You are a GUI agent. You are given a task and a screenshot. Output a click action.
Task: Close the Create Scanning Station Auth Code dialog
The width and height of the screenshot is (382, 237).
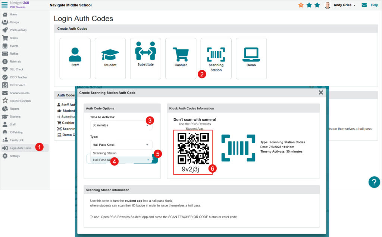(321, 93)
